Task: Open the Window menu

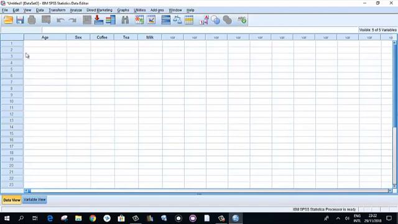Action: [175, 10]
